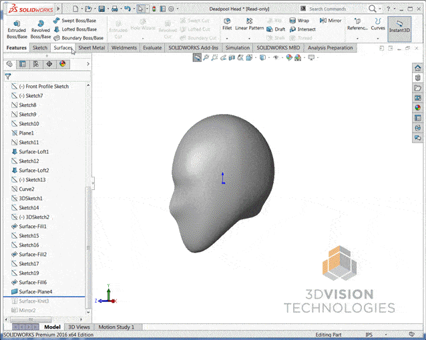The width and height of the screenshot is (426, 340).
Task: Toggle the Select cursor tool
Action: click(141, 9)
